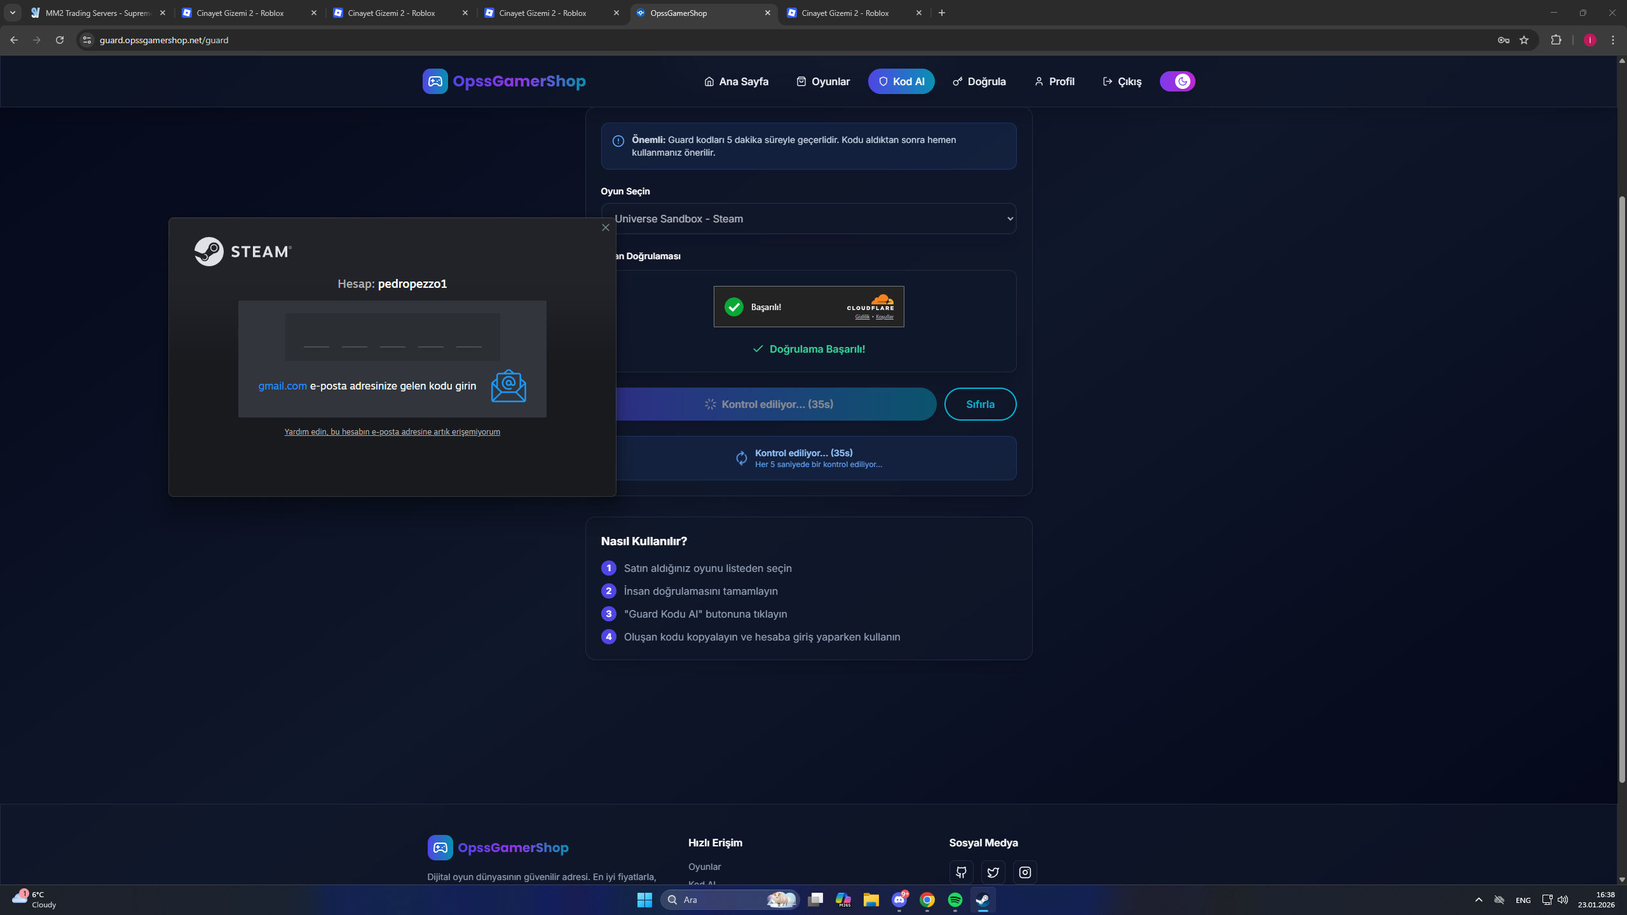Click the page vertical scrollbar
1627x915 pixels.
click(x=1622, y=489)
